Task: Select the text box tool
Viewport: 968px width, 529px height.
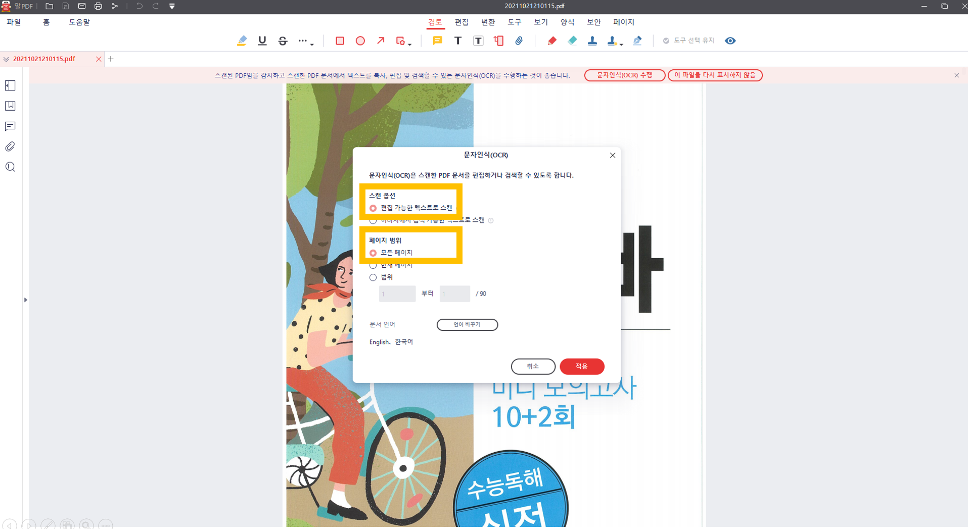Action: click(478, 41)
